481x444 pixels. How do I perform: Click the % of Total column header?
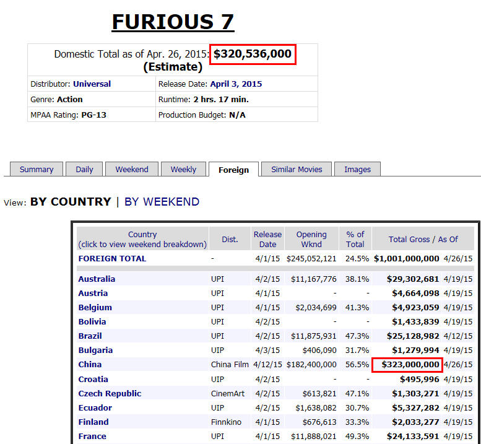tap(355, 239)
